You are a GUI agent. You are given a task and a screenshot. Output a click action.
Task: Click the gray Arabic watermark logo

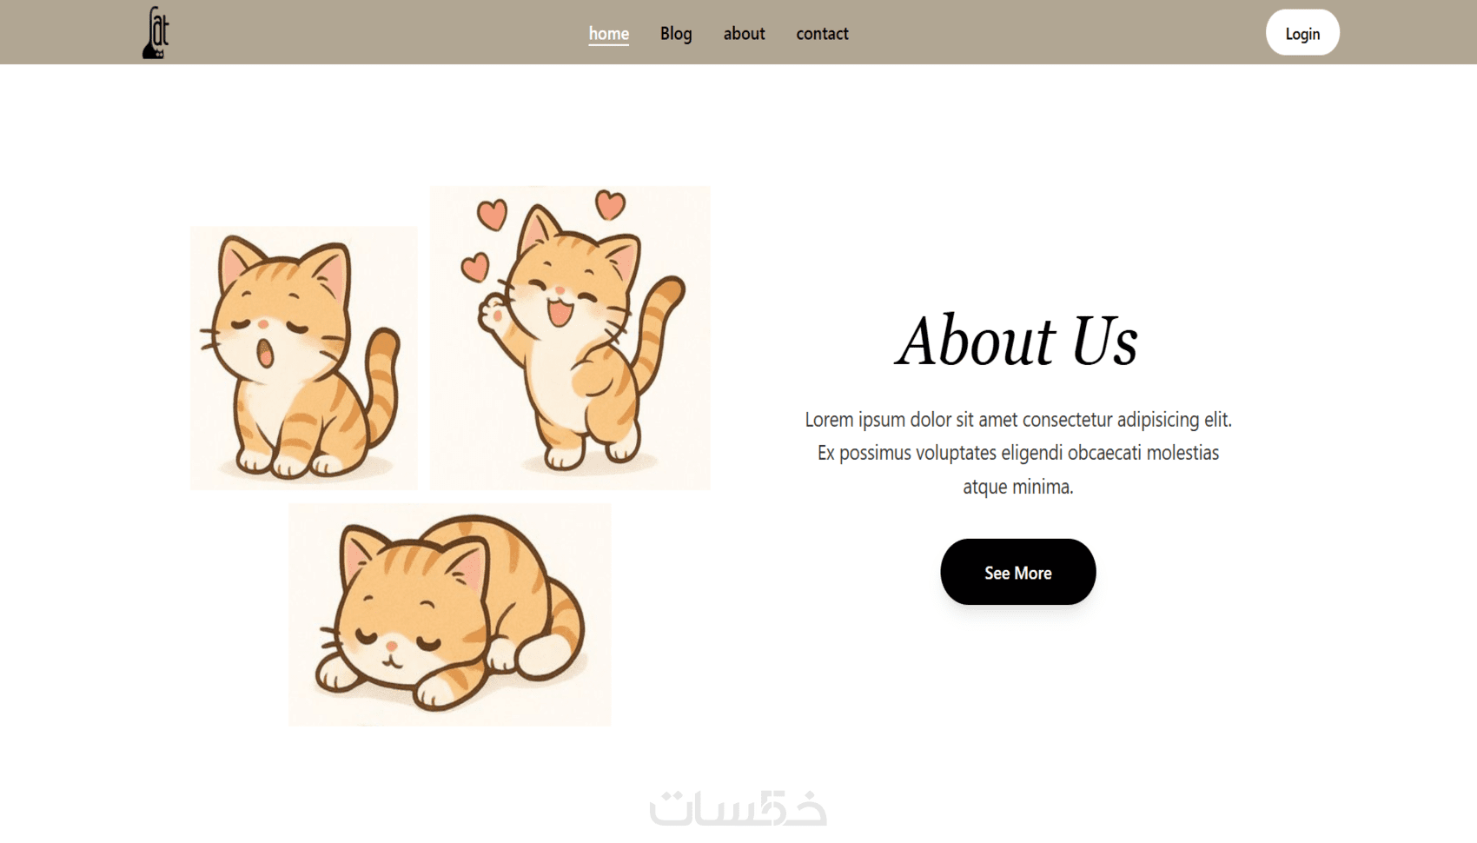point(738,807)
